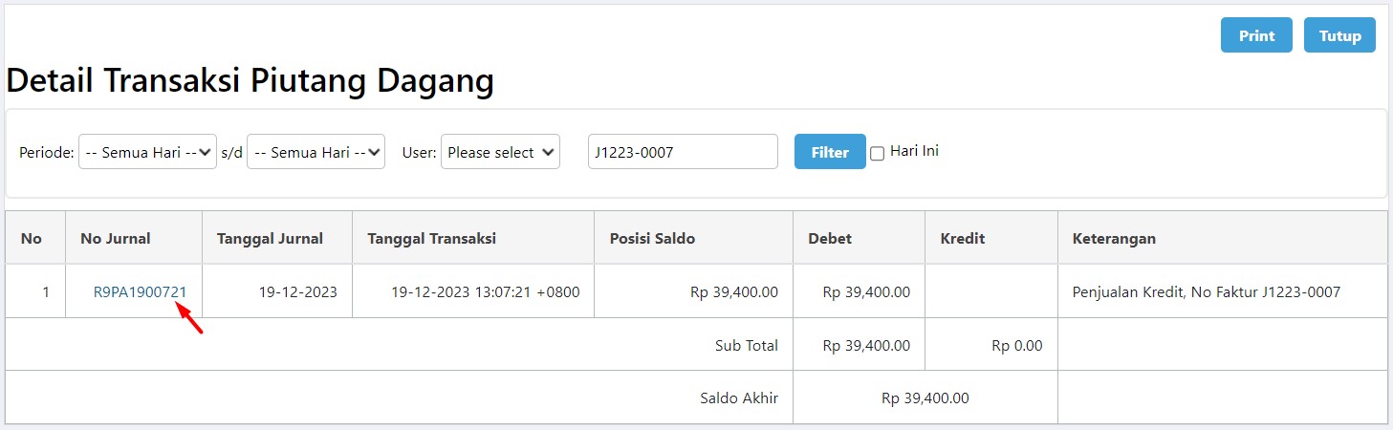Click the 19-12-2023 journal date cell
Viewport: 1393px width, 430px height.
[297, 292]
